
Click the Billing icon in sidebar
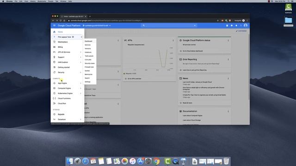55,47
